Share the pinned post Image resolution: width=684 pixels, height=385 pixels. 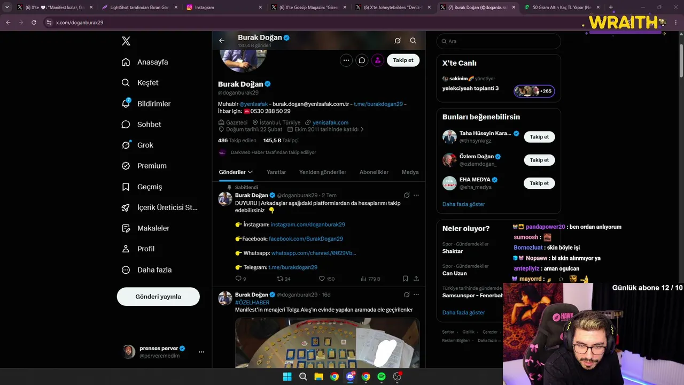click(416, 279)
